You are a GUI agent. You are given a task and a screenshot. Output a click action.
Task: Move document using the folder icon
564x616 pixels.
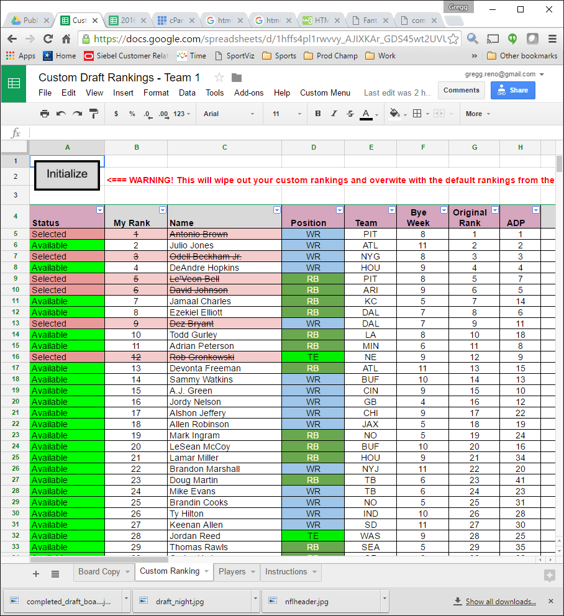[x=237, y=78]
